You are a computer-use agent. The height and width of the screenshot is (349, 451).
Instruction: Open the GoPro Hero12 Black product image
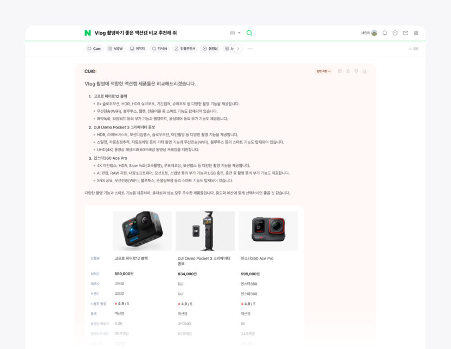click(x=142, y=231)
